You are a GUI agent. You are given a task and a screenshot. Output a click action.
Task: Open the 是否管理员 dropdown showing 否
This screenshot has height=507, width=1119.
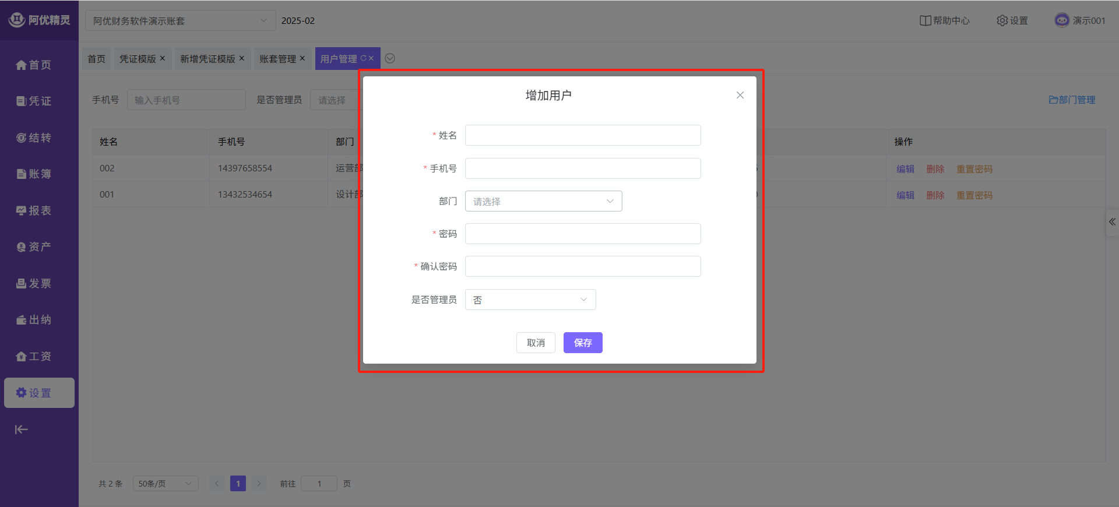[x=530, y=300]
